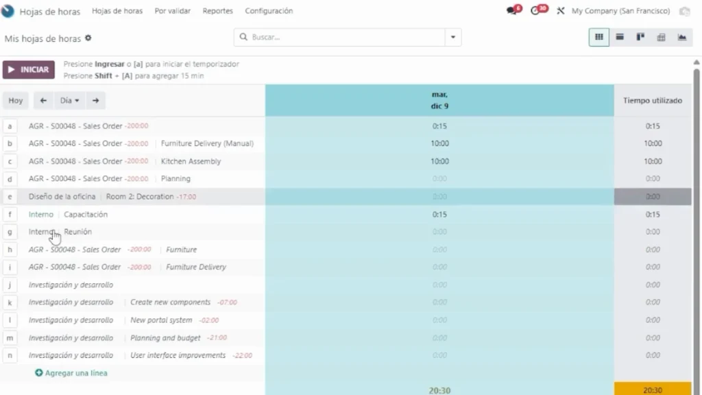Open the My Company (San Francisco) switcher

620,11
